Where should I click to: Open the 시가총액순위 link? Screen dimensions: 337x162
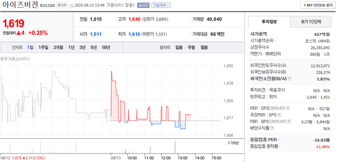pos(263,40)
